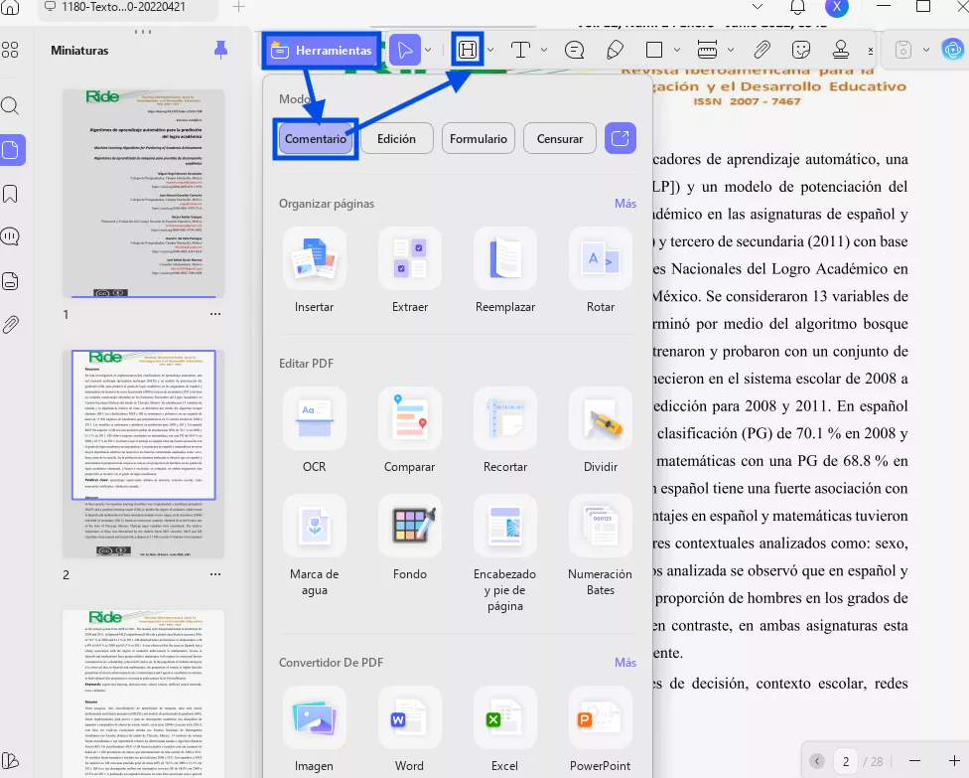Expand the text tool dropdown arrow
Screen dimensions: 969x778
coord(544,50)
